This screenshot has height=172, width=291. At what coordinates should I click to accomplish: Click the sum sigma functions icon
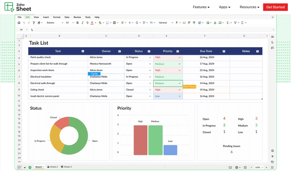pos(242,23)
